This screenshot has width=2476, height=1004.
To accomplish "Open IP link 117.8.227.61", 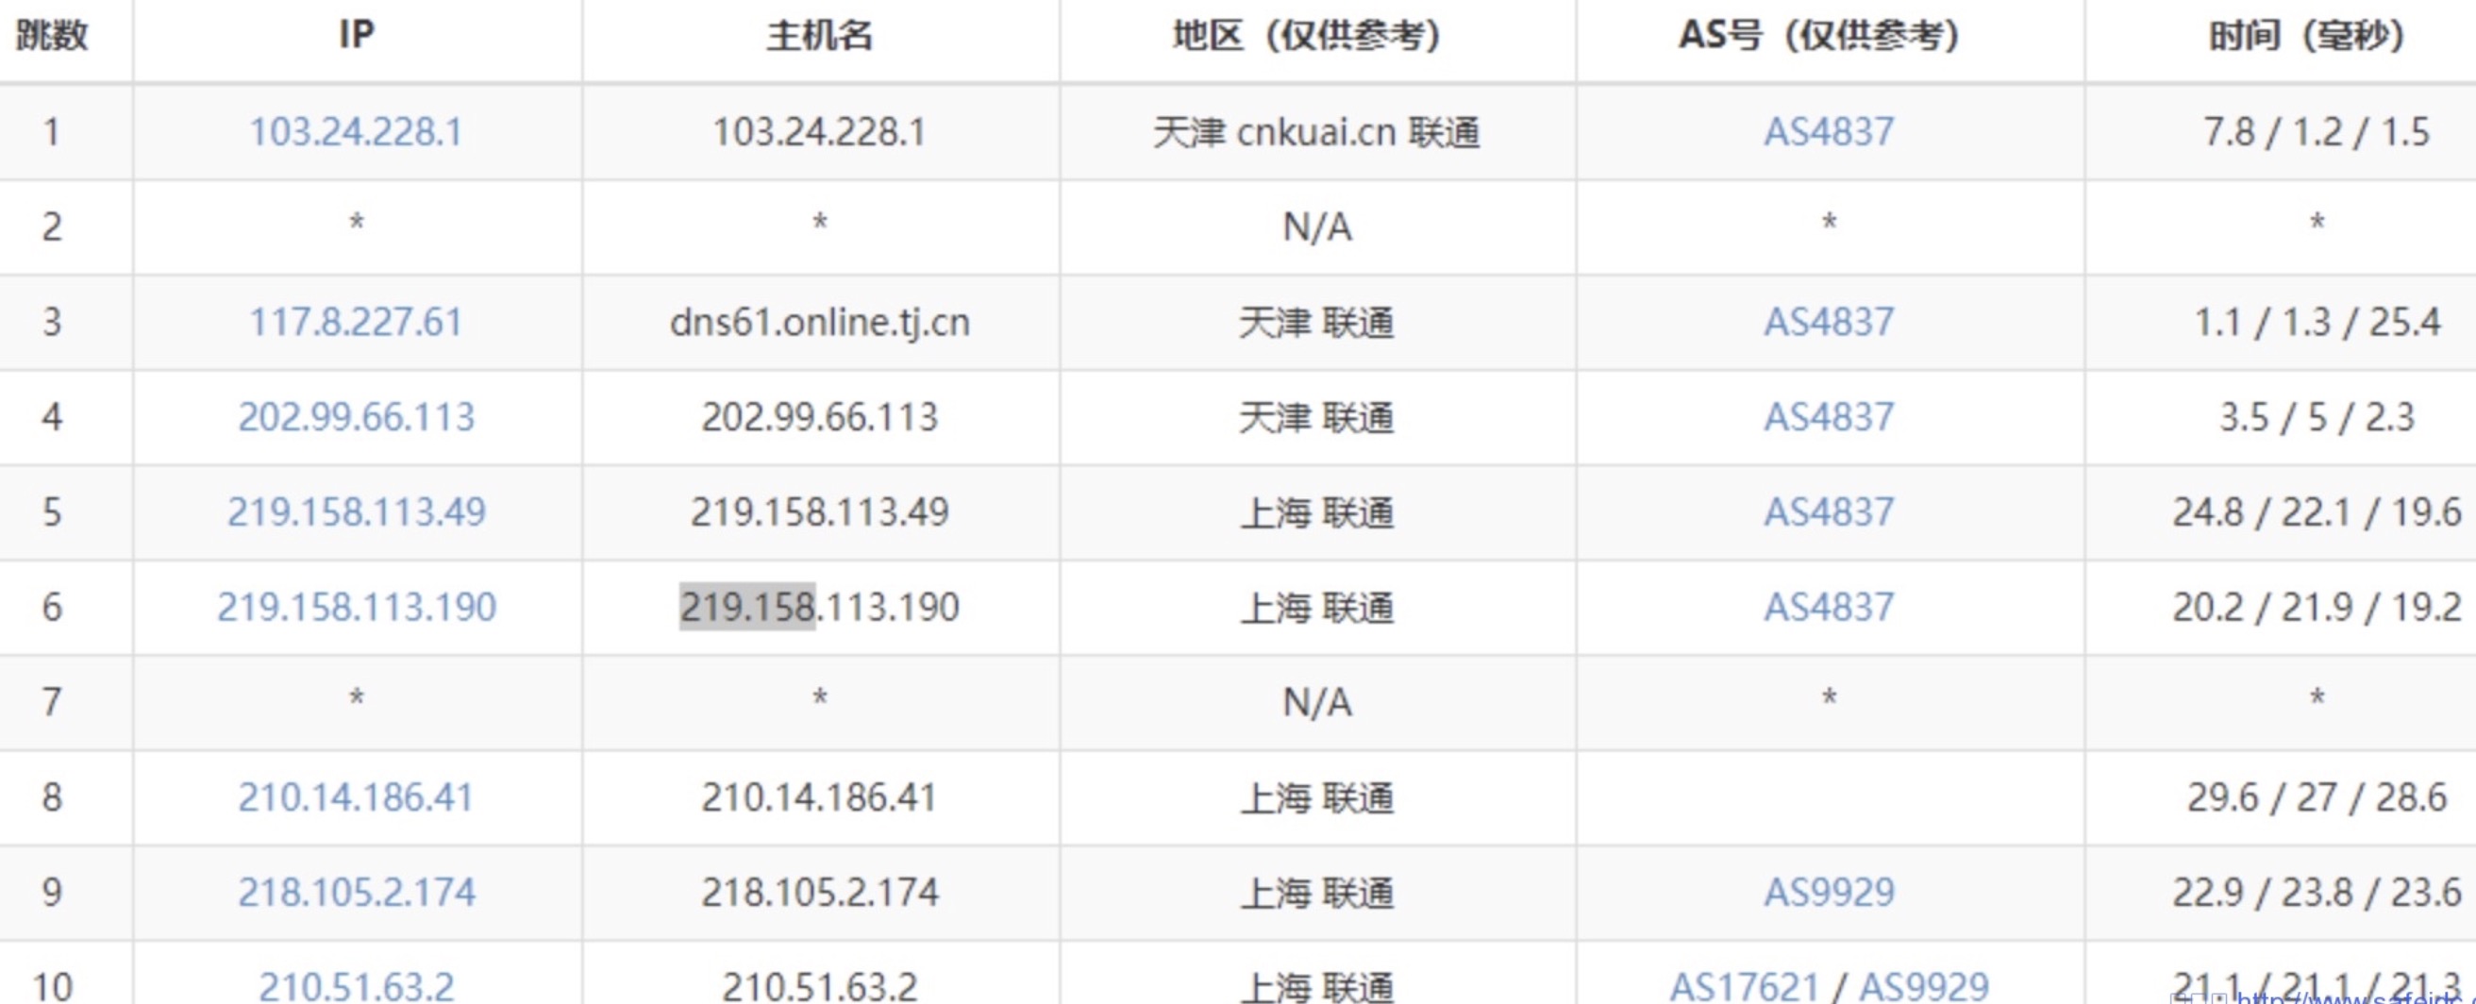I will point(356,322).
